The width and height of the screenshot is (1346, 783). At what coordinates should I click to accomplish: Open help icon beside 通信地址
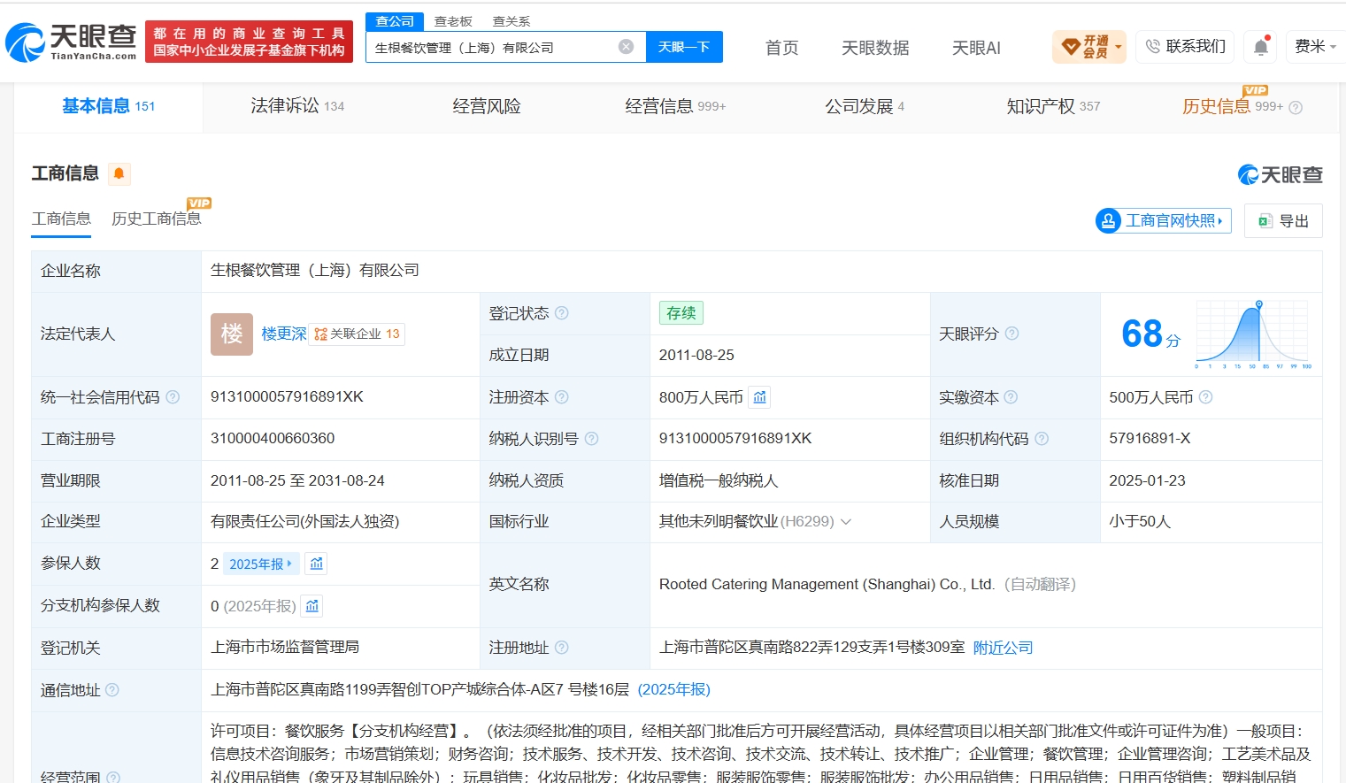point(112,690)
